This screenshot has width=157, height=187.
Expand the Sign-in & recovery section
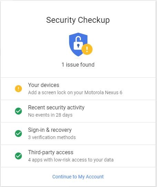pyautogui.click(x=78, y=134)
